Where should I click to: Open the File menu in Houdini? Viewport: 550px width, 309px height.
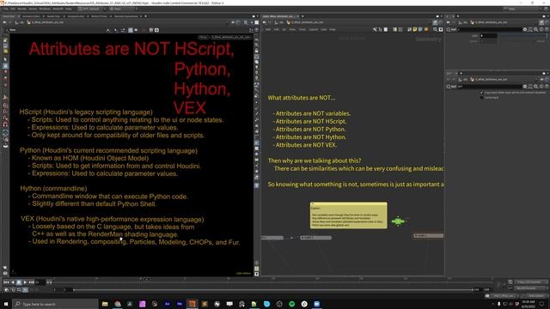[x=6, y=9]
